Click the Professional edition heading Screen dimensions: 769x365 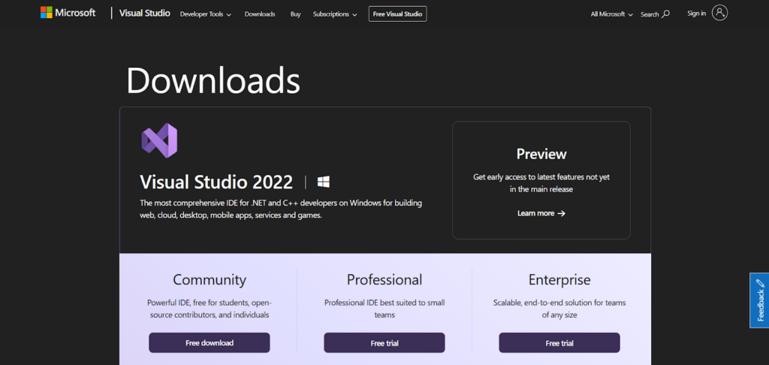point(384,279)
